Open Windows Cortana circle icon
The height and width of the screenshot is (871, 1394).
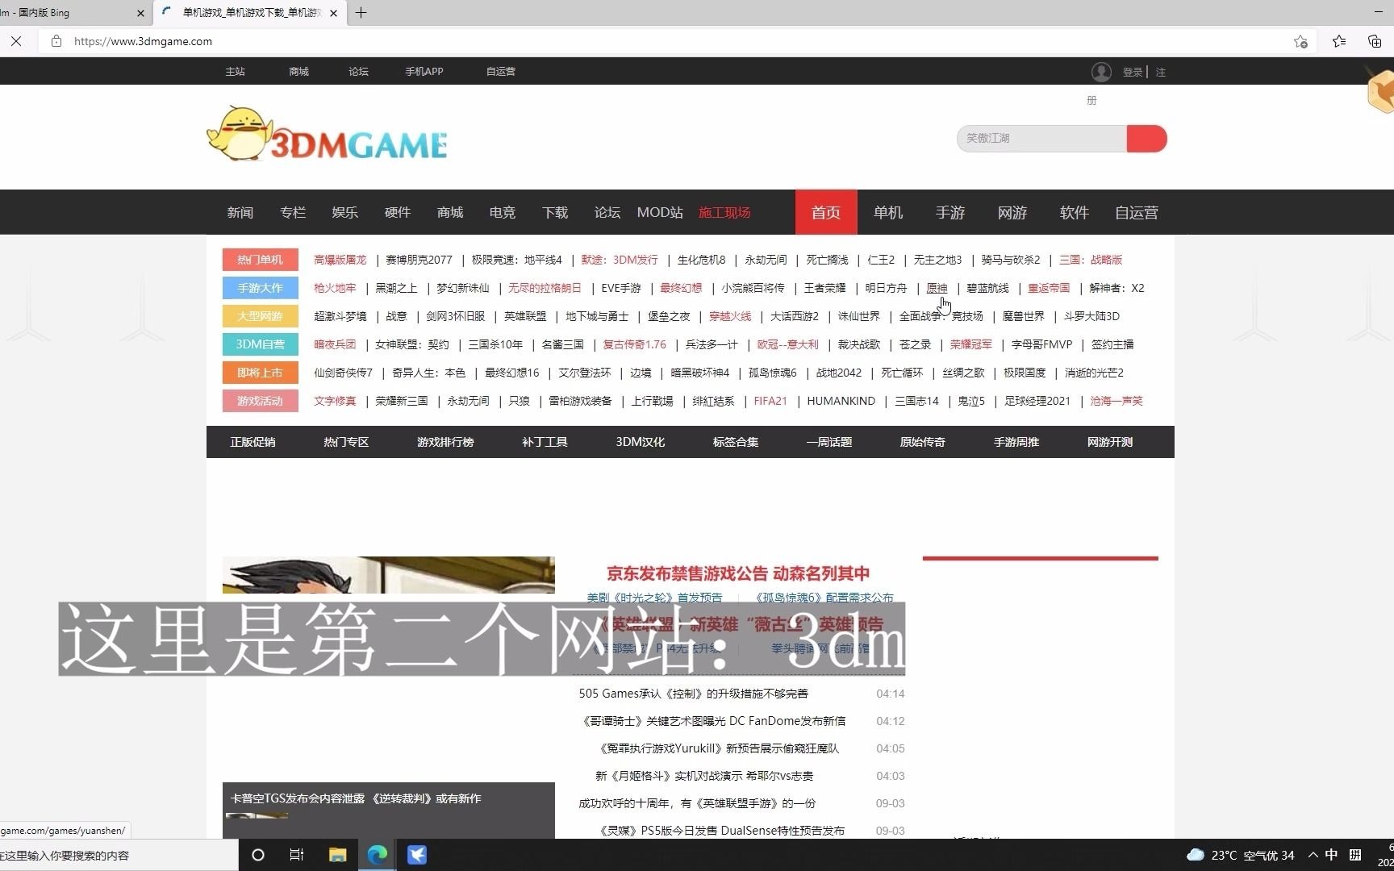click(x=258, y=855)
